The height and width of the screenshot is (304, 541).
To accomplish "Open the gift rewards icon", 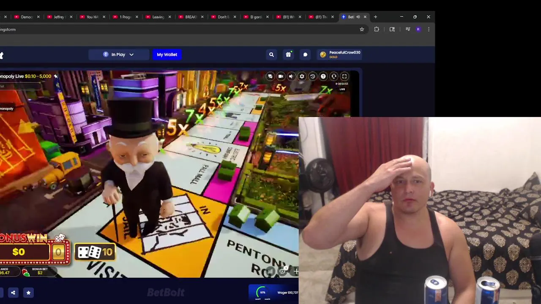I will coord(288,54).
